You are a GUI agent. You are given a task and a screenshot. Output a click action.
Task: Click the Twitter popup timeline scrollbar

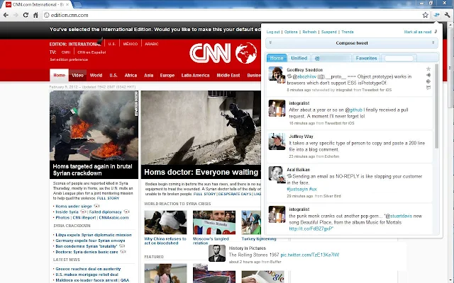click(x=437, y=106)
